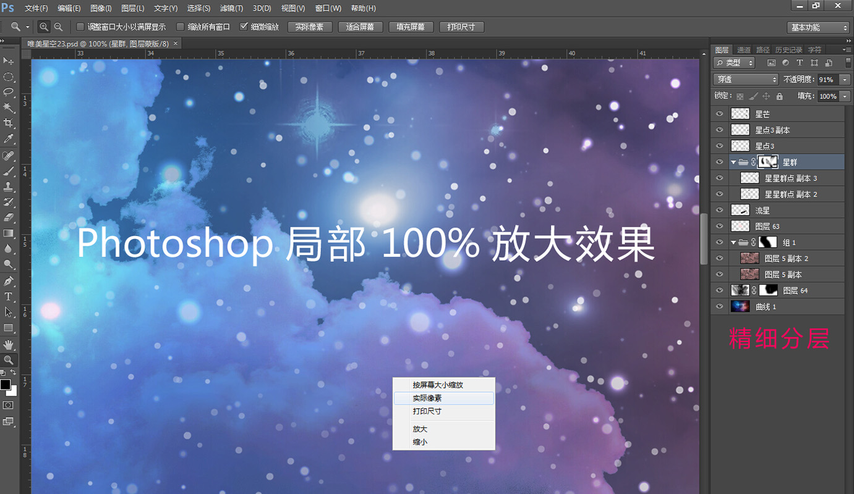This screenshot has width=854, height=494.
Task: Select the Brush tool
Action: [9, 170]
